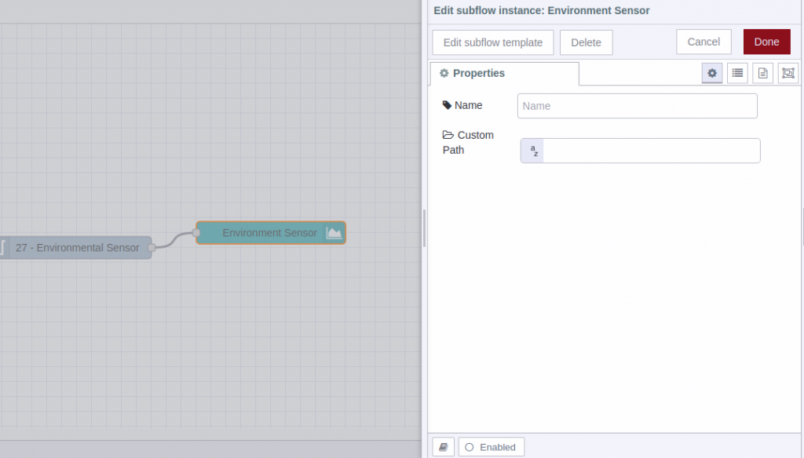The image size is (804, 458).
Task: Confirm changes with Done button
Action: [x=766, y=42]
